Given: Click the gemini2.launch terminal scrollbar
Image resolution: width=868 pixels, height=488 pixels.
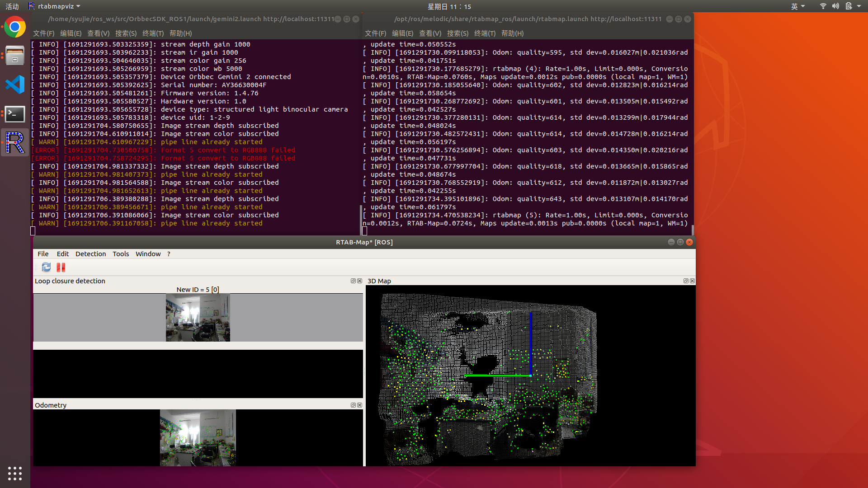Looking at the screenshot, I should tap(360, 220).
